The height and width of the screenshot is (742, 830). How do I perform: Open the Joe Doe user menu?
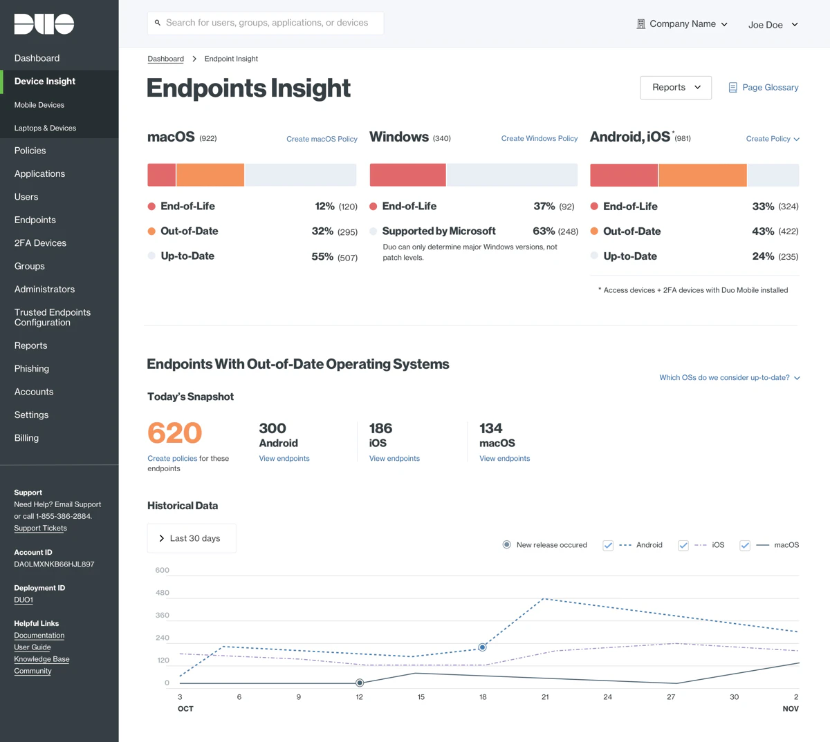coord(773,25)
